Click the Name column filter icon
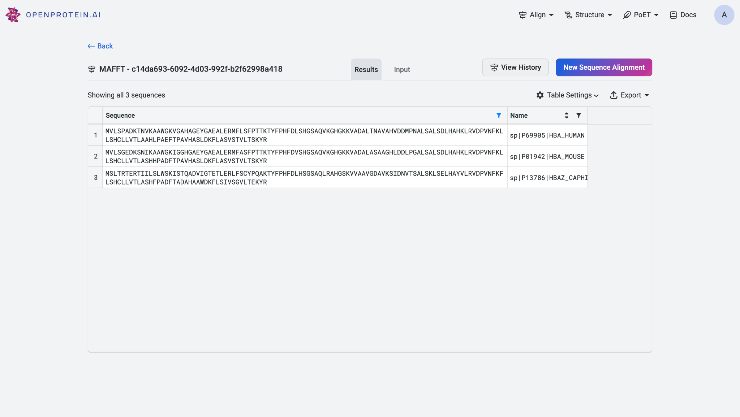 (579, 116)
